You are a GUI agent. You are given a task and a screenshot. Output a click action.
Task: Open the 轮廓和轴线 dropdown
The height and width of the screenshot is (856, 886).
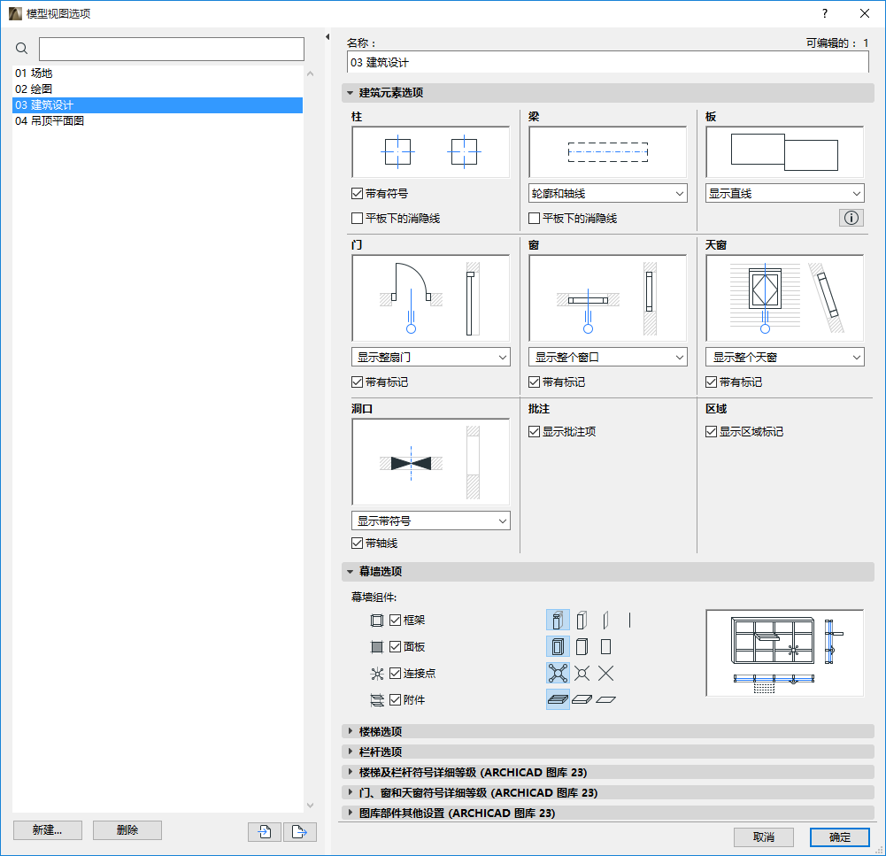pos(607,193)
